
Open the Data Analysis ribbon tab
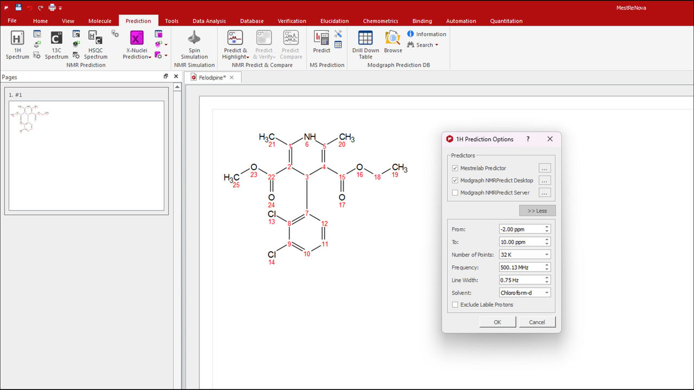209,21
